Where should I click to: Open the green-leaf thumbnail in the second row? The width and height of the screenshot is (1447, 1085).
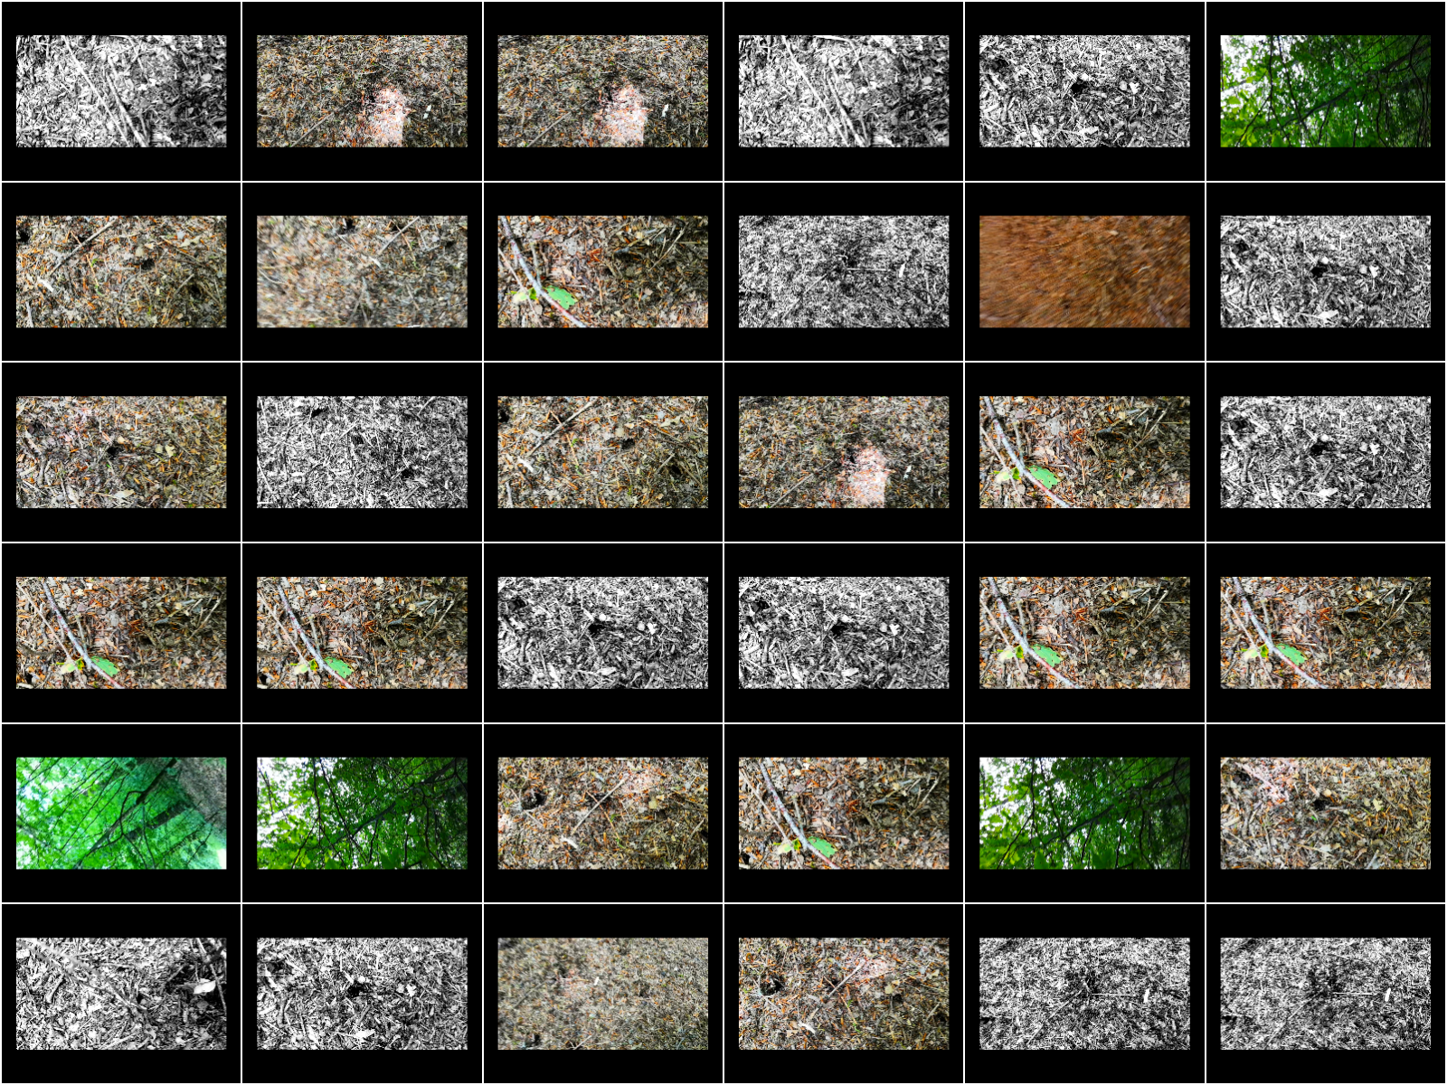602,271
